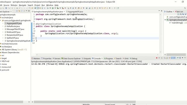Open the Run menu

43,5
